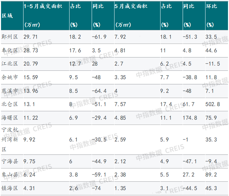Screen dimensions: 229x196
Task: Click the 镇海区 row label
Action: click(x=10, y=188)
